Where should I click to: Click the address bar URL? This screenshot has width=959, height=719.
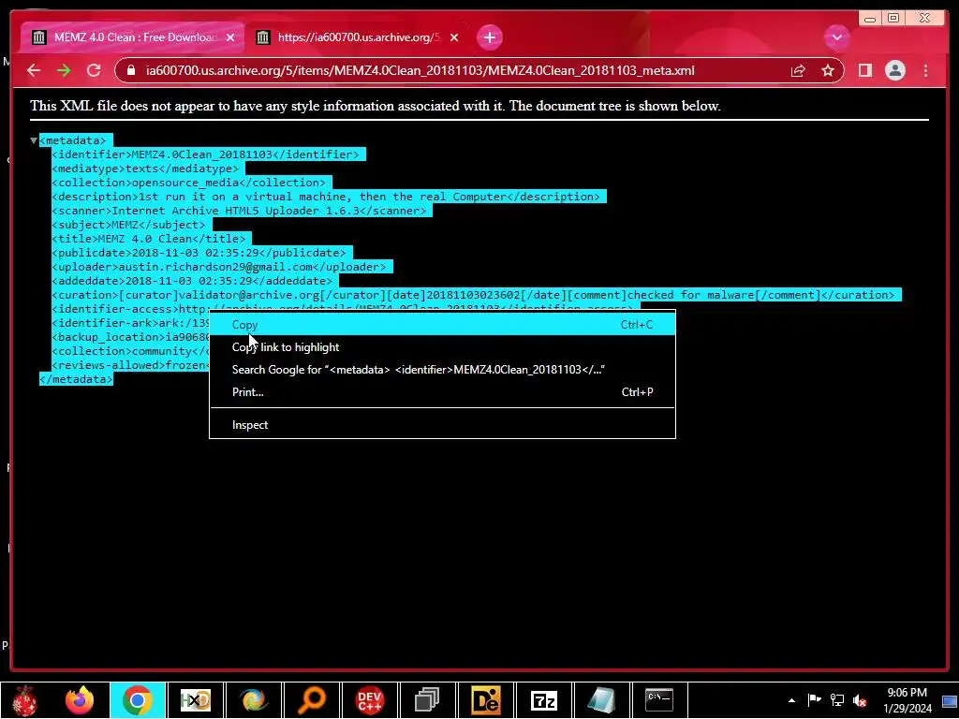(x=420, y=70)
